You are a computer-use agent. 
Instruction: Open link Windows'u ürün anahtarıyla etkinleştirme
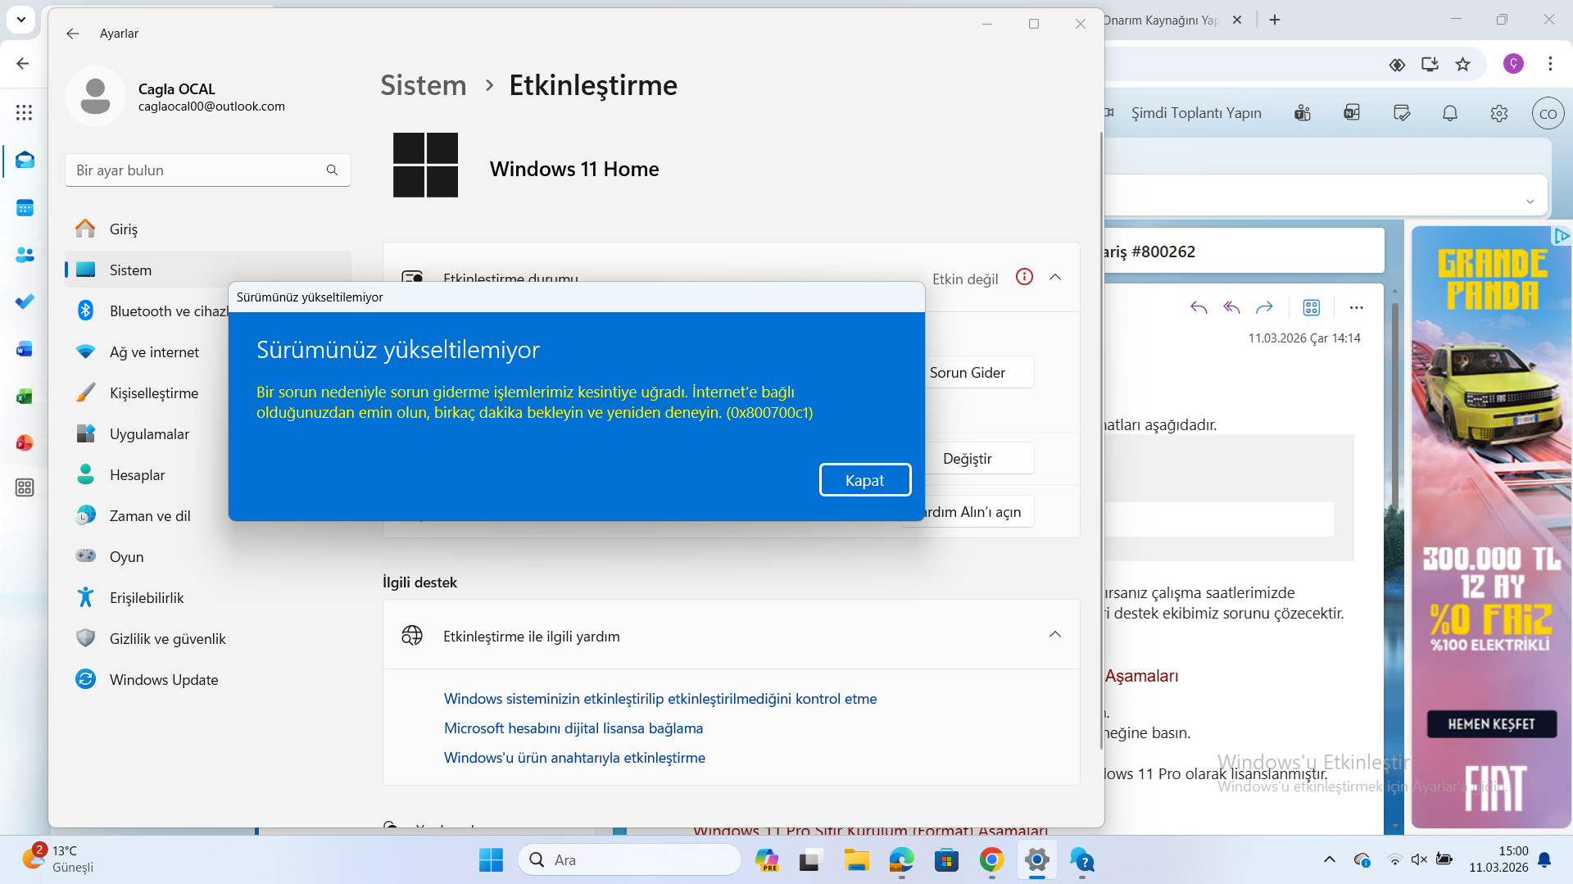tap(574, 758)
